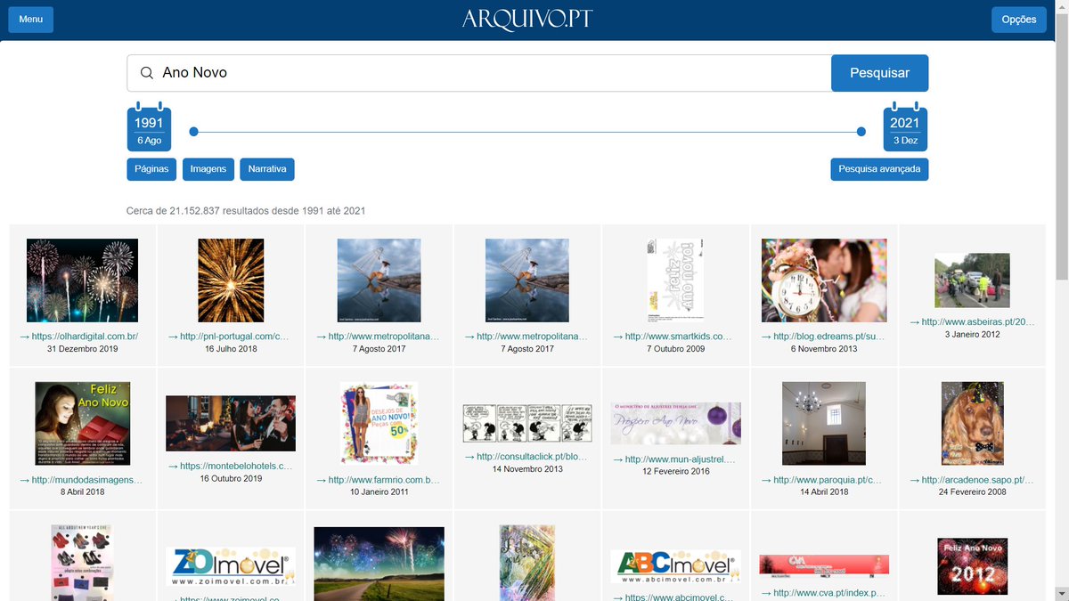The height and width of the screenshot is (601, 1069).
Task: Click the left date slider handle
Action: coord(193,132)
